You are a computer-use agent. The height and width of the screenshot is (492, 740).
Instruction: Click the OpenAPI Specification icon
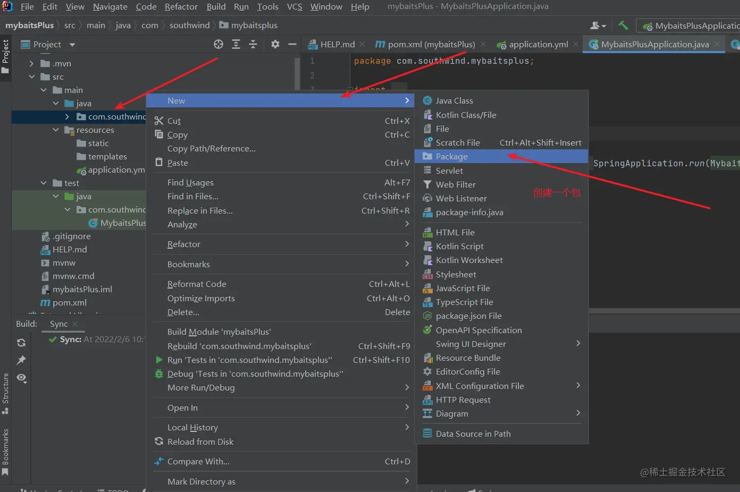[x=427, y=330]
